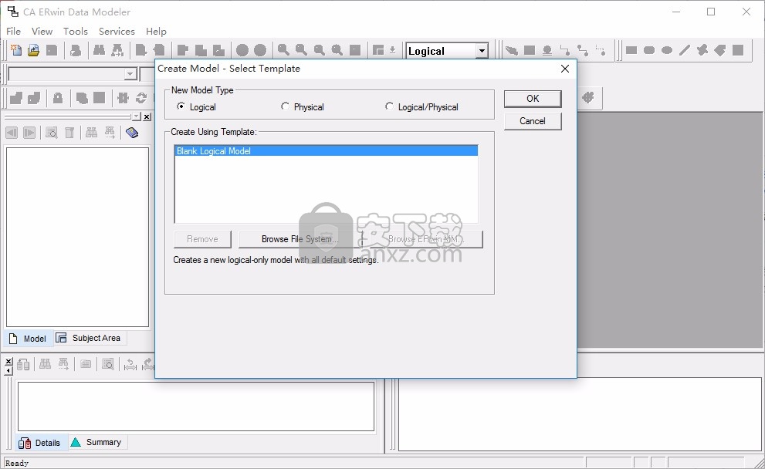Click the undo icon in bottom pane toolbar
The height and width of the screenshot is (469, 765).
[130, 364]
